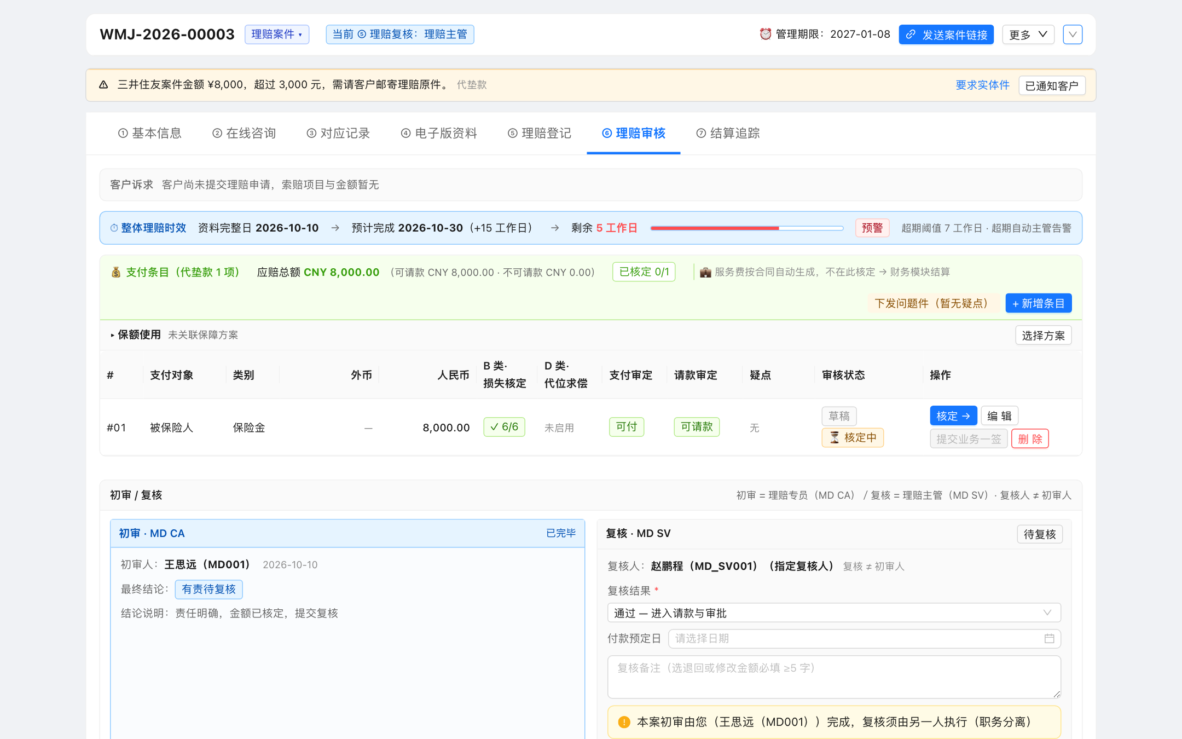Image resolution: width=1182 pixels, height=739 pixels.
Task: Click the alarm clock icon beside 管理期限
Action: pyautogui.click(x=765, y=34)
